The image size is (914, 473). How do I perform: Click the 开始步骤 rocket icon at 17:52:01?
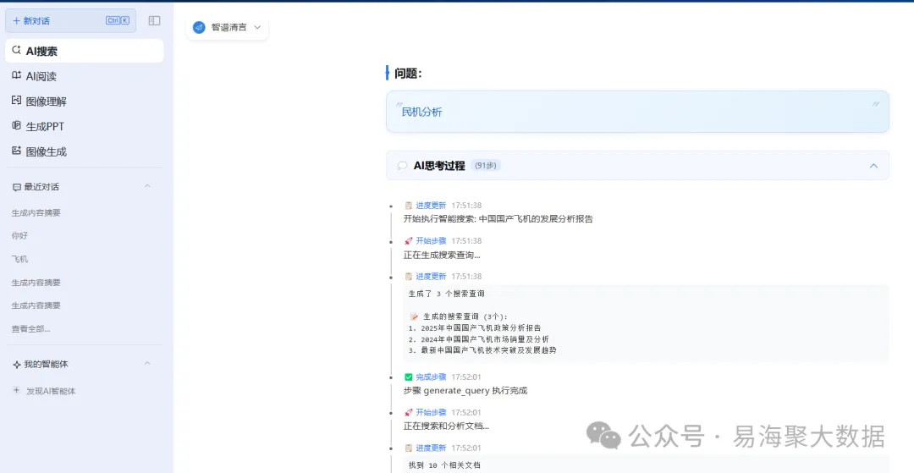(x=409, y=412)
